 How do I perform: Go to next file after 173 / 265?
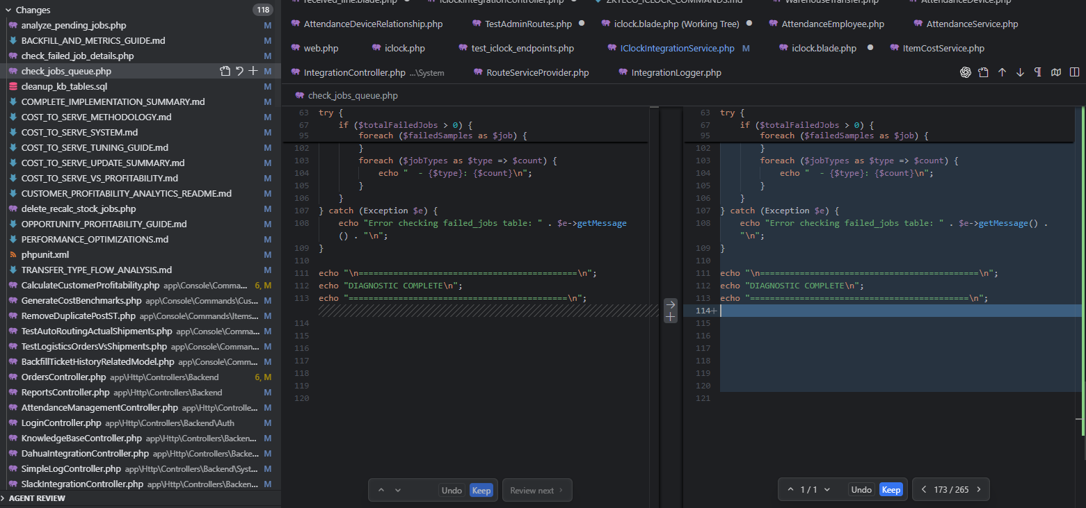point(979,490)
